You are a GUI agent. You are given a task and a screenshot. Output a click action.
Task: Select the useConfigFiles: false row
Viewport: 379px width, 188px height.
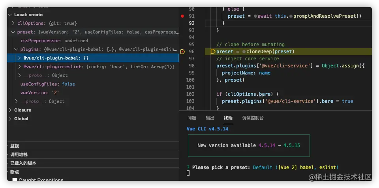click(93, 84)
